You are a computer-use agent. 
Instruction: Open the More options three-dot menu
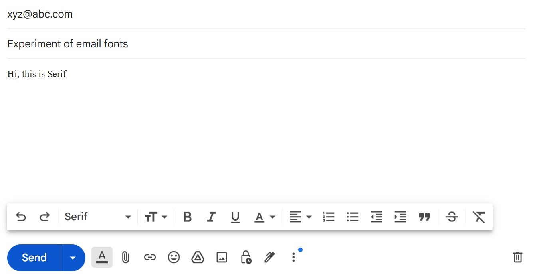pyautogui.click(x=293, y=257)
